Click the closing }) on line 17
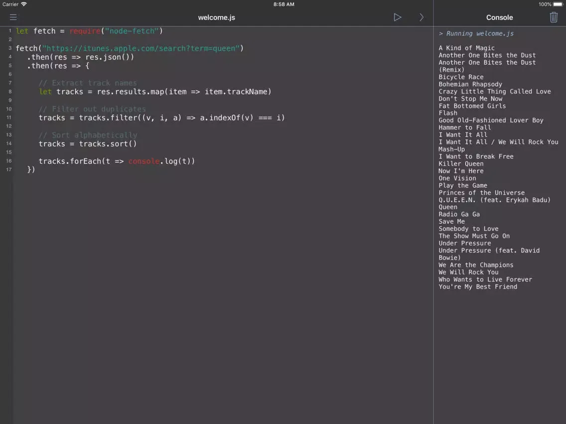This screenshot has width=566, height=424. coord(31,170)
